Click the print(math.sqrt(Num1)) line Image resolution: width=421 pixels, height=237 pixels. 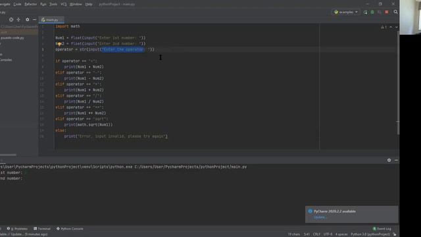click(x=88, y=124)
